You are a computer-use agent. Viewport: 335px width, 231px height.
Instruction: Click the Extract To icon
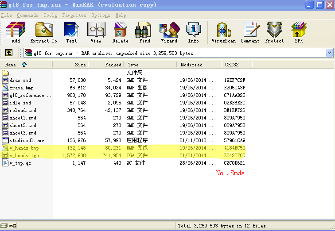pyautogui.click(x=44, y=30)
